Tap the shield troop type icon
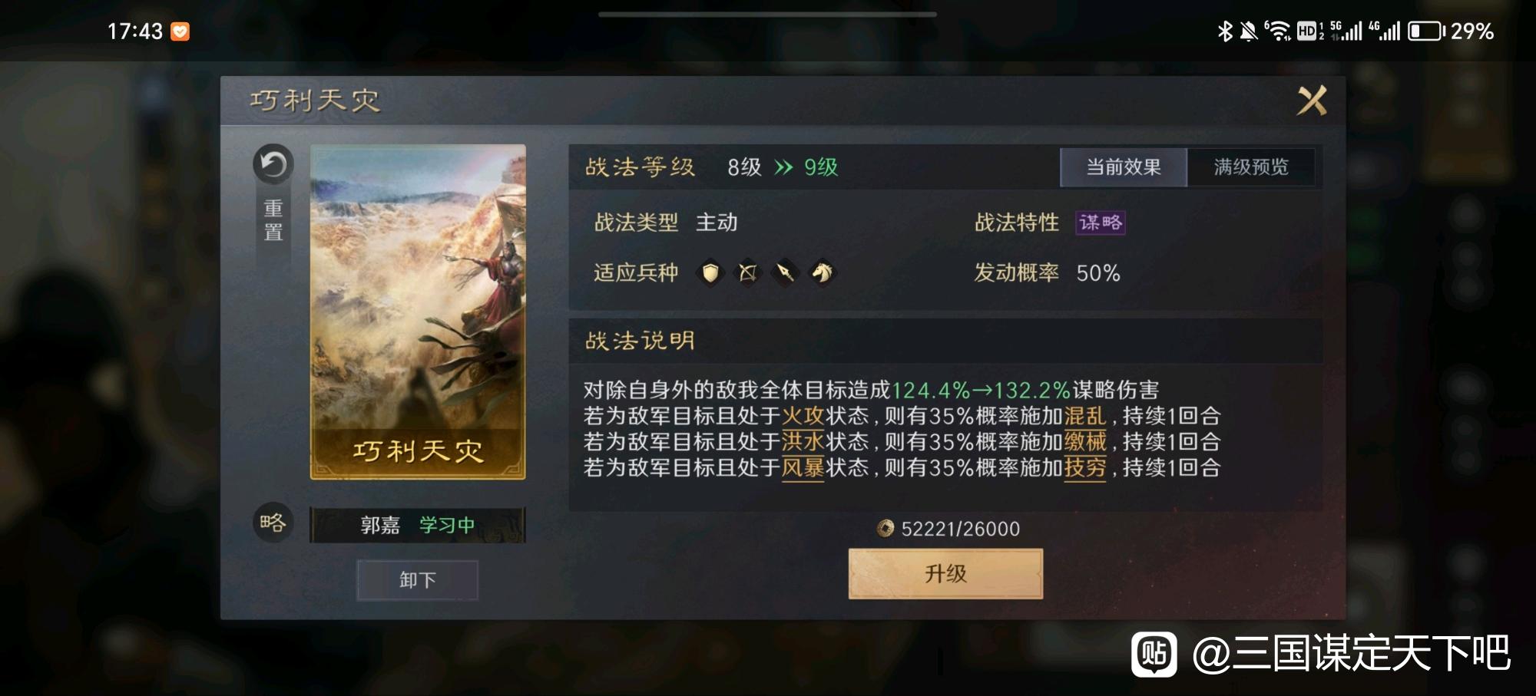Image resolution: width=1536 pixels, height=696 pixels. coord(710,272)
